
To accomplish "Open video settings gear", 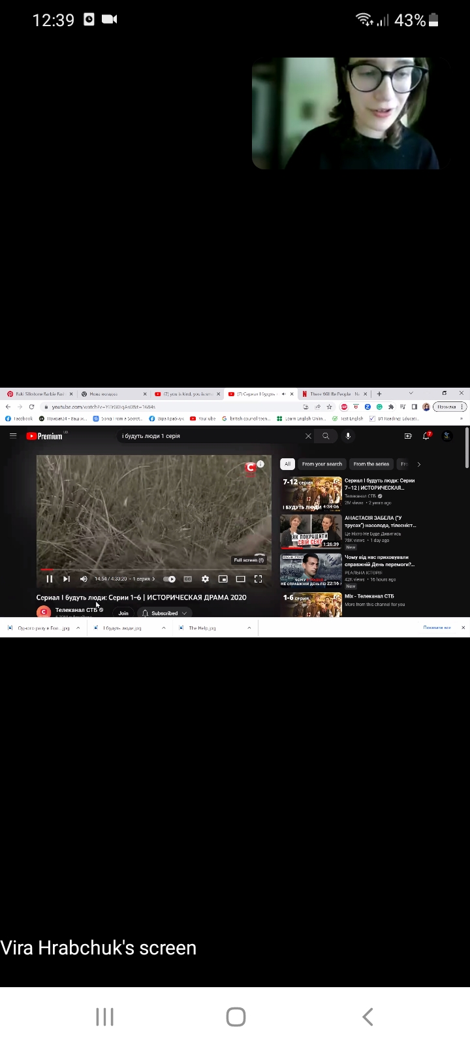I will tap(205, 579).
